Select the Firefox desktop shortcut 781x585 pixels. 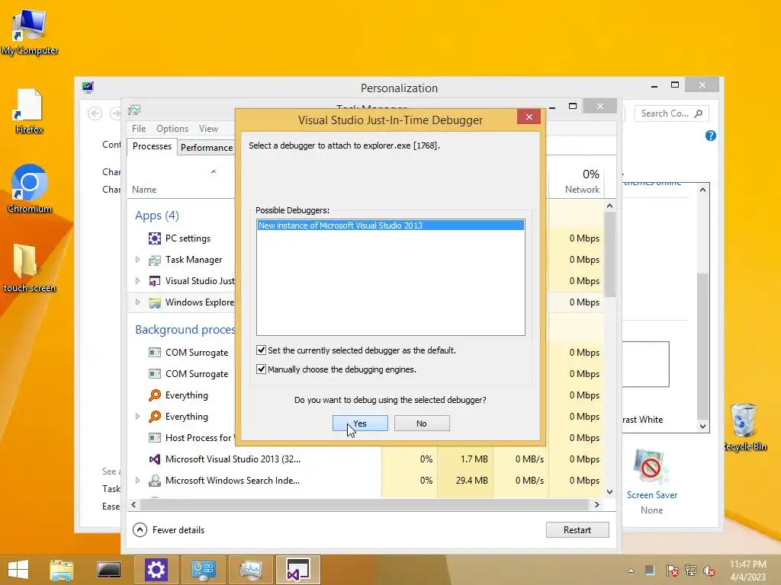coord(29,111)
